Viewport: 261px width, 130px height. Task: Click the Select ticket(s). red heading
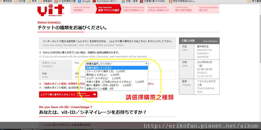click(x=49, y=22)
